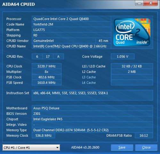Minimize the AIDA64 CPUID window
The width and height of the screenshot is (160, 154).
click(x=139, y=4)
